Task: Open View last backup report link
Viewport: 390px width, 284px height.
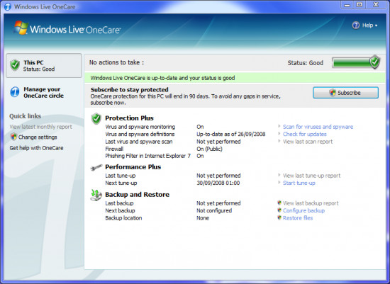Action: coord(311,203)
